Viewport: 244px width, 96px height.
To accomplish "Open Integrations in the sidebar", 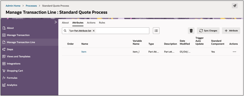I will tap(13, 64).
